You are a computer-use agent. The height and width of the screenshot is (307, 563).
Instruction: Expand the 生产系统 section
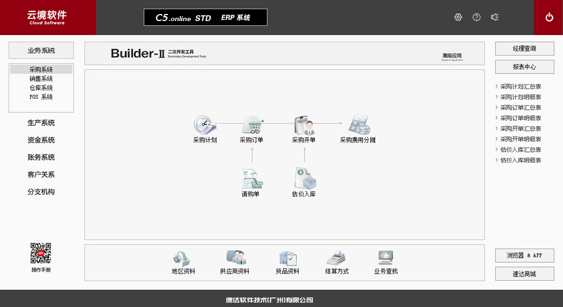click(41, 123)
